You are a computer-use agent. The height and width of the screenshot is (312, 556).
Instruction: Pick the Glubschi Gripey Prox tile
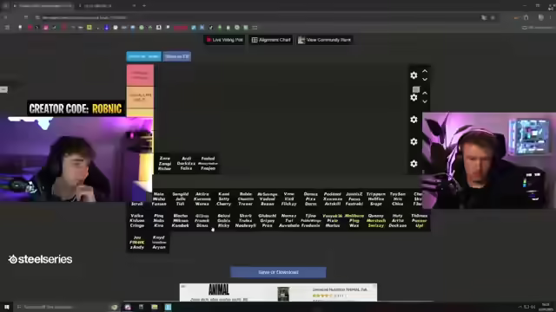coord(267,221)
